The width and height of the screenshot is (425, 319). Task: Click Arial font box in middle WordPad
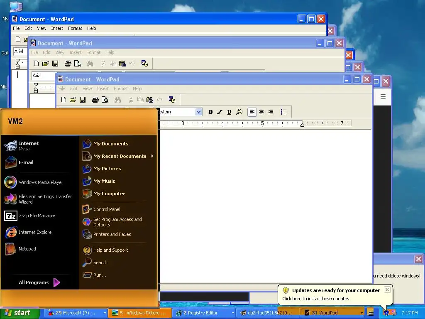[43, 76]
